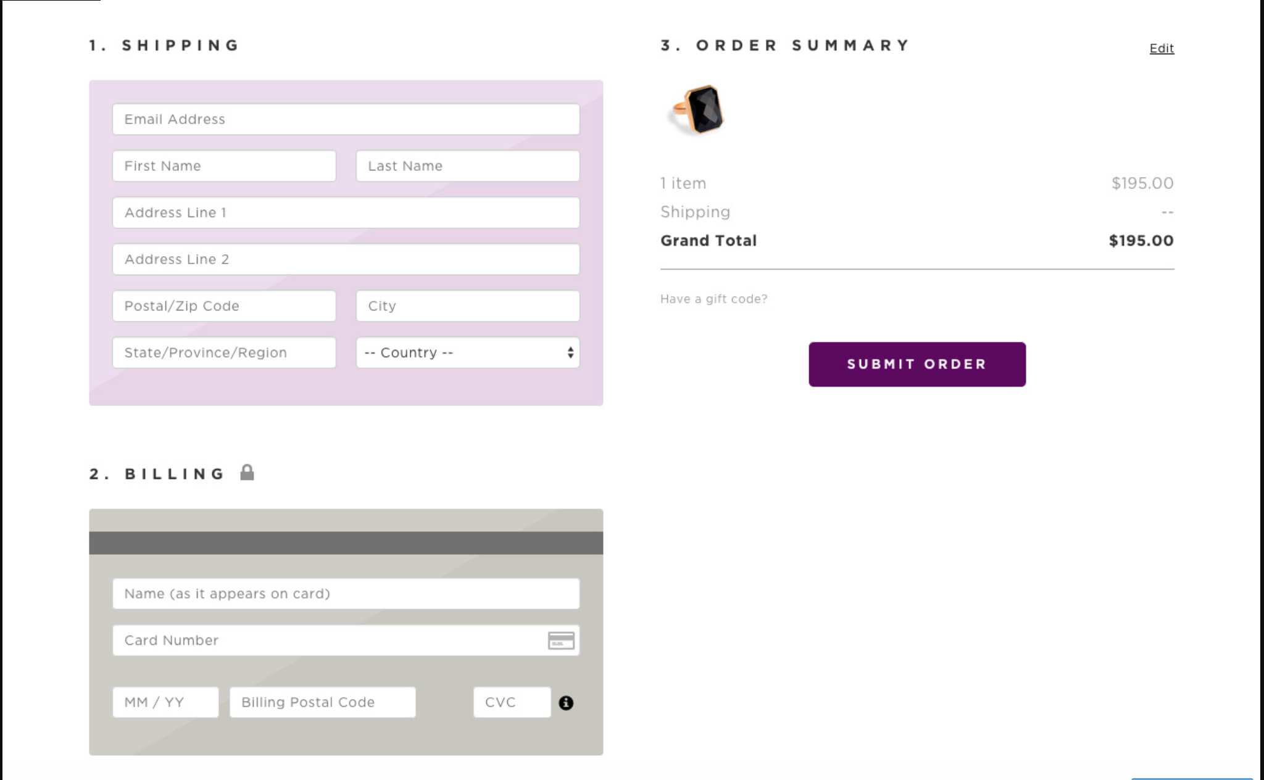Click the Address Line 1 field
The image size is (1264, 780).
coord(346,212)
